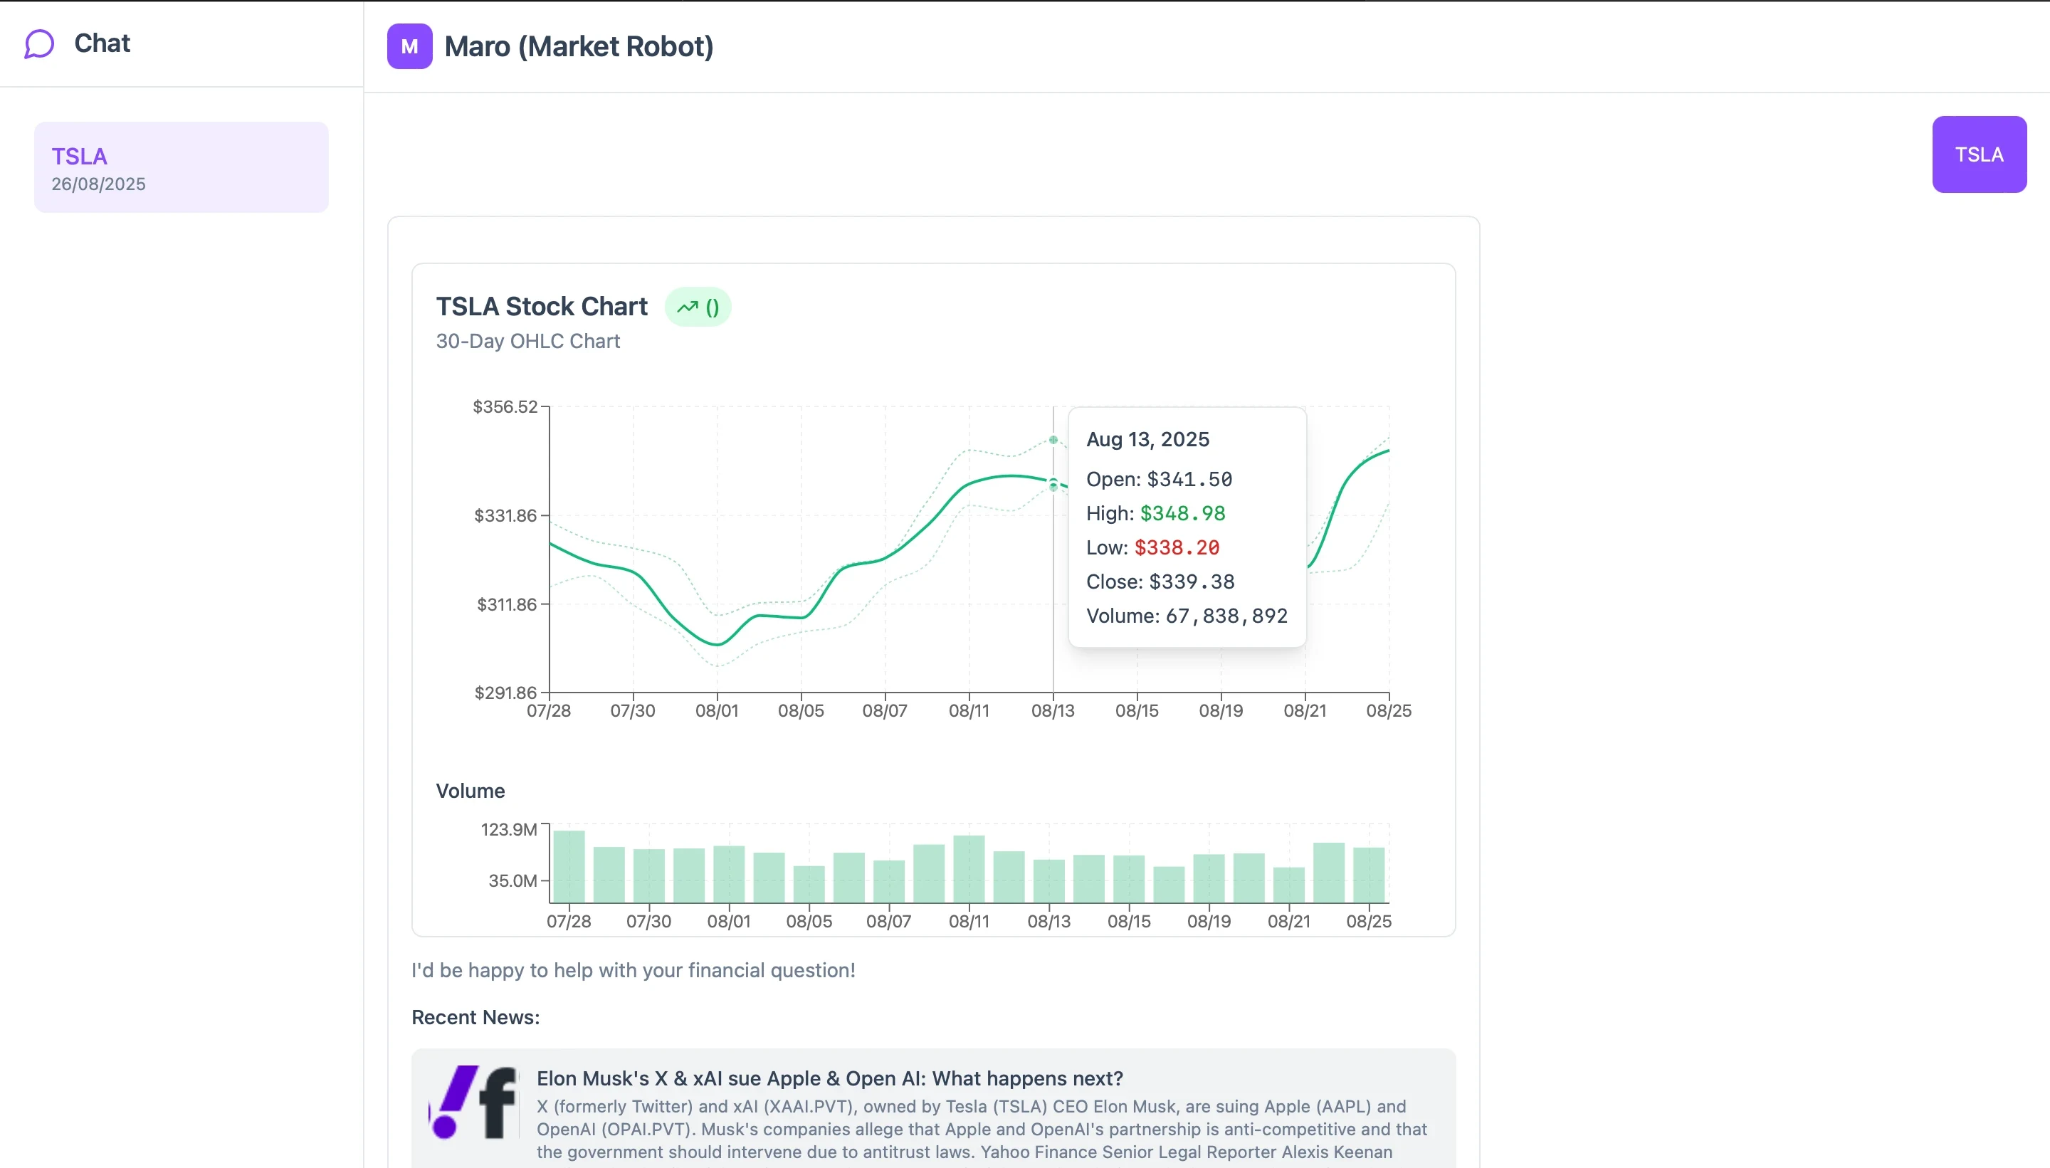Click the 08/21 volume bar
Screen dimensions: 2050x1168
pos(1288,885)
